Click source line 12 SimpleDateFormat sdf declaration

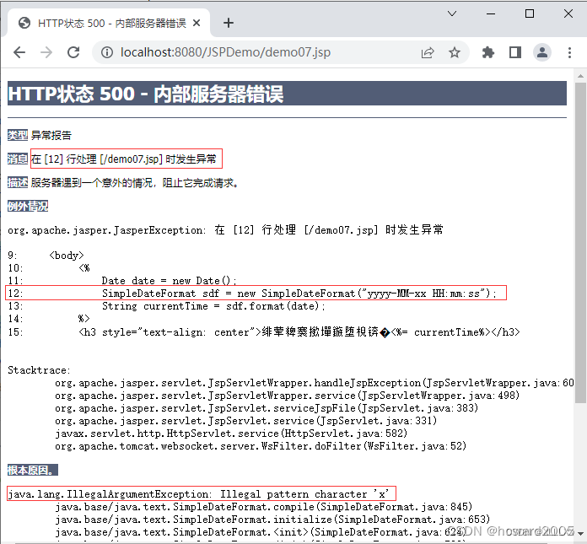tap(252, 294)
